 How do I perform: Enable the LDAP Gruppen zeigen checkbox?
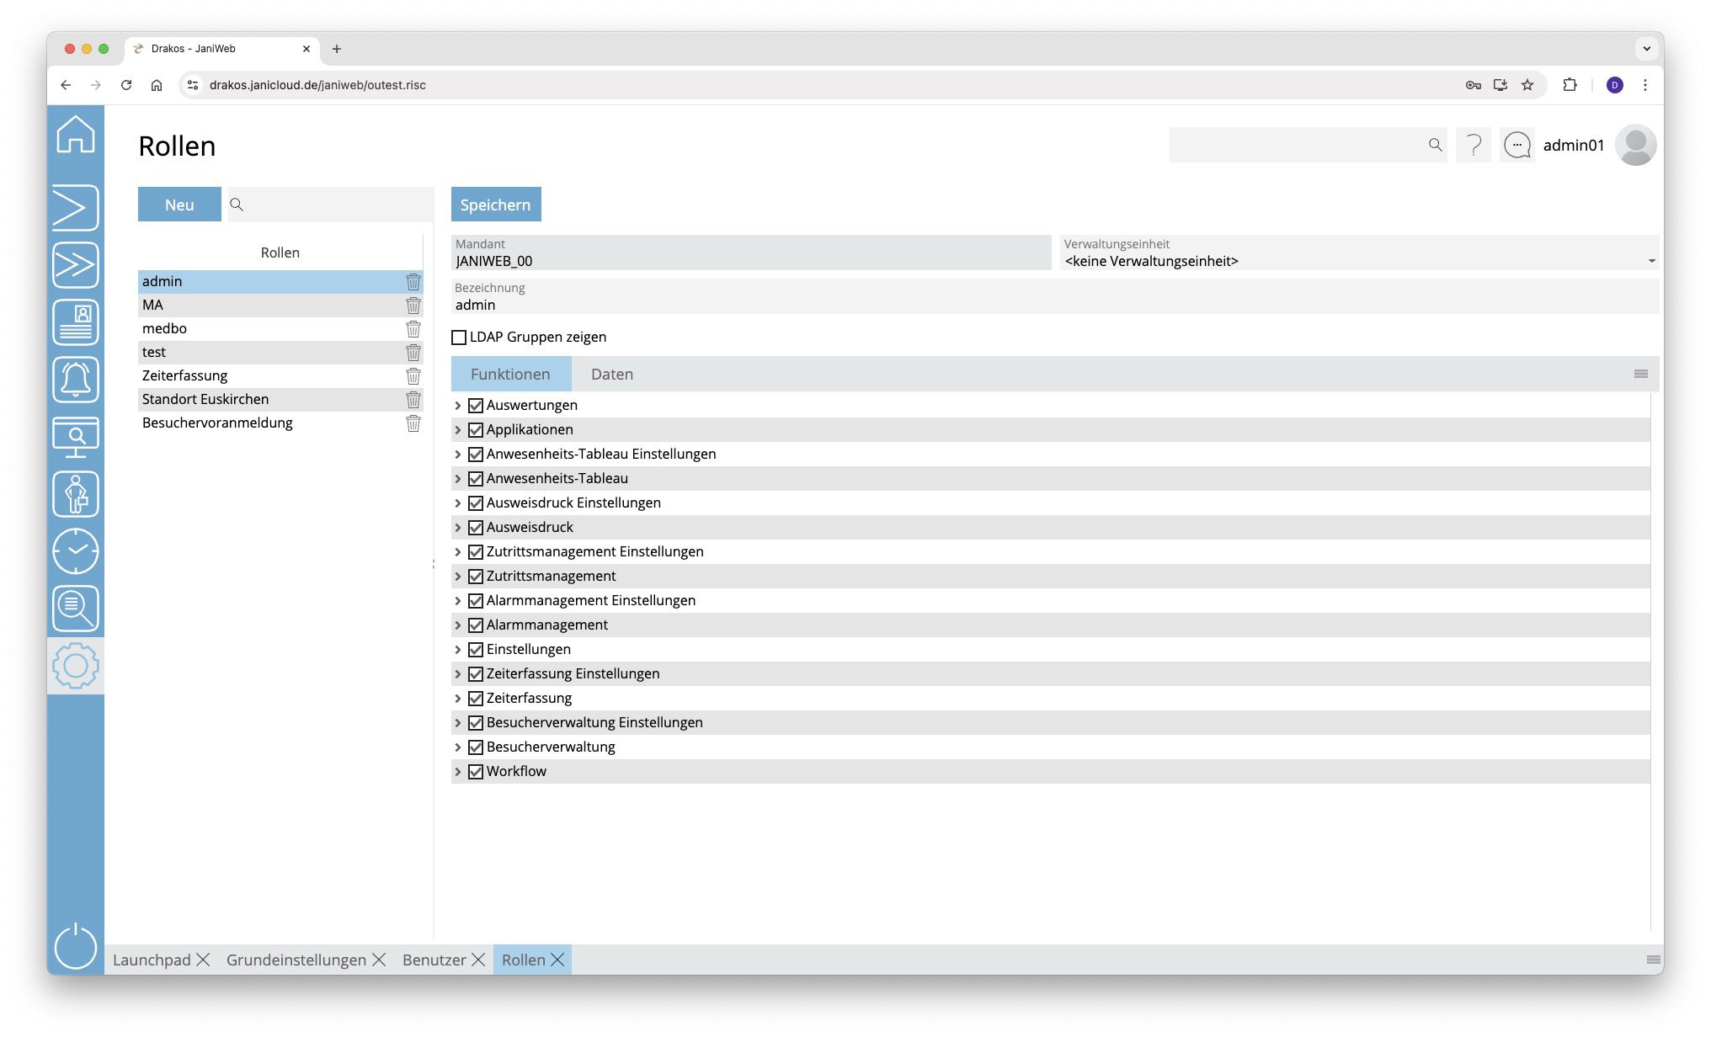coord(459,338)
